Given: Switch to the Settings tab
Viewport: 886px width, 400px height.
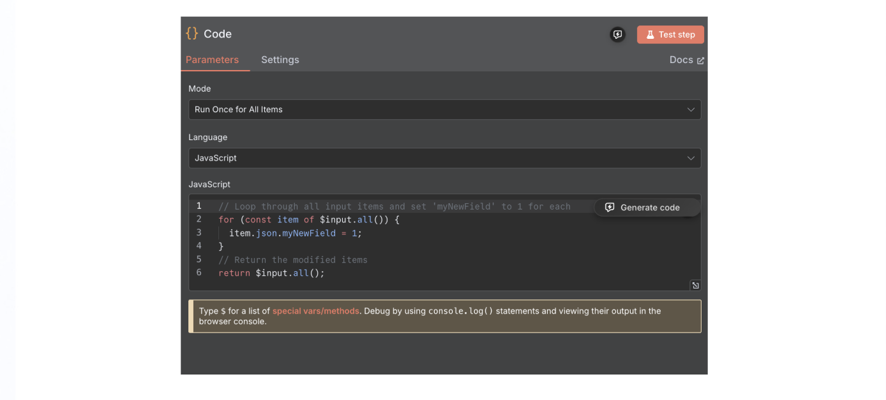Looking at the screenshot, I should click(x=280, y=60).
